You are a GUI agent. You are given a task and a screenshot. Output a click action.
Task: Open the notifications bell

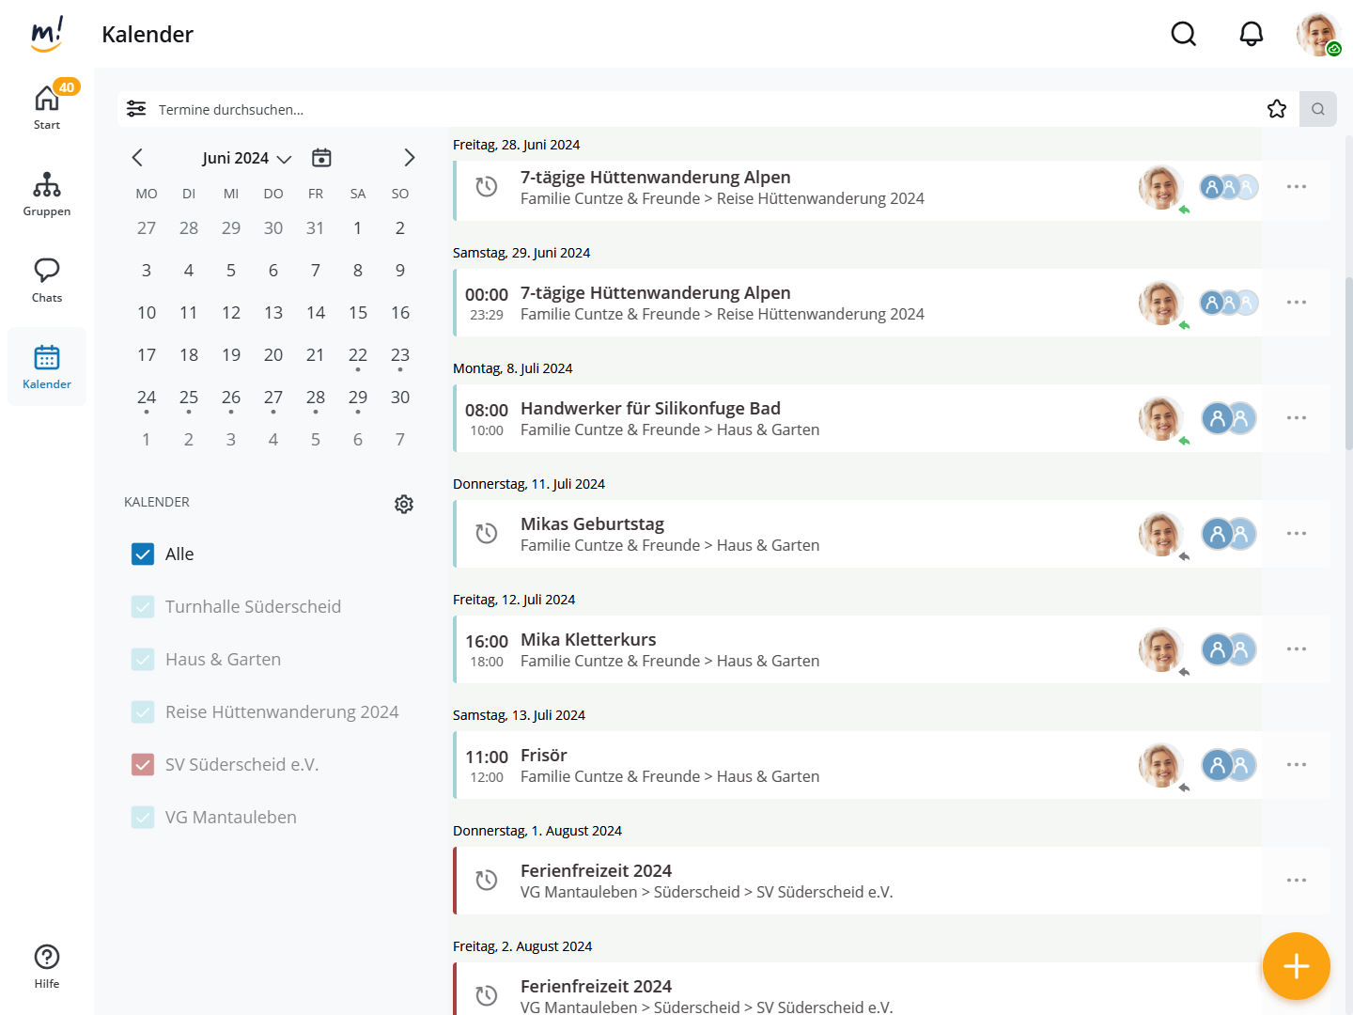pyautogui.click(x=1251, y=35)
